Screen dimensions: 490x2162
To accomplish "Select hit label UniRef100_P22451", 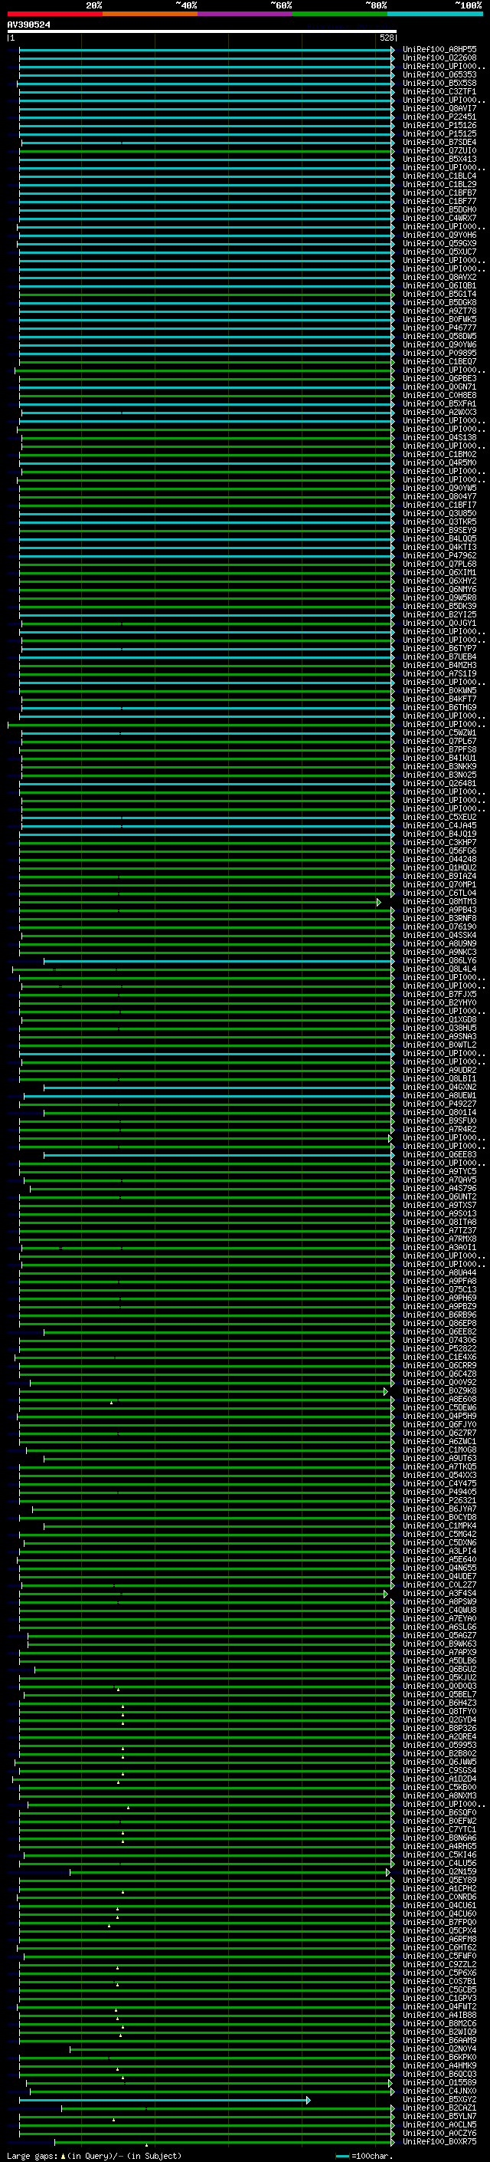I will (439, 117).
